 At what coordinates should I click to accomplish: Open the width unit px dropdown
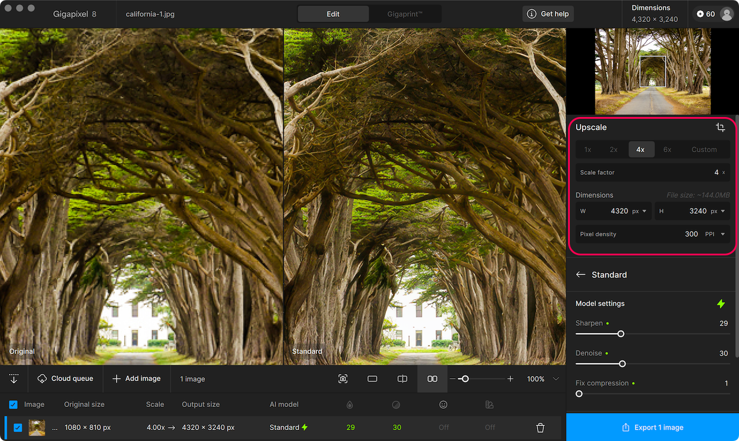tap(640, 211)
